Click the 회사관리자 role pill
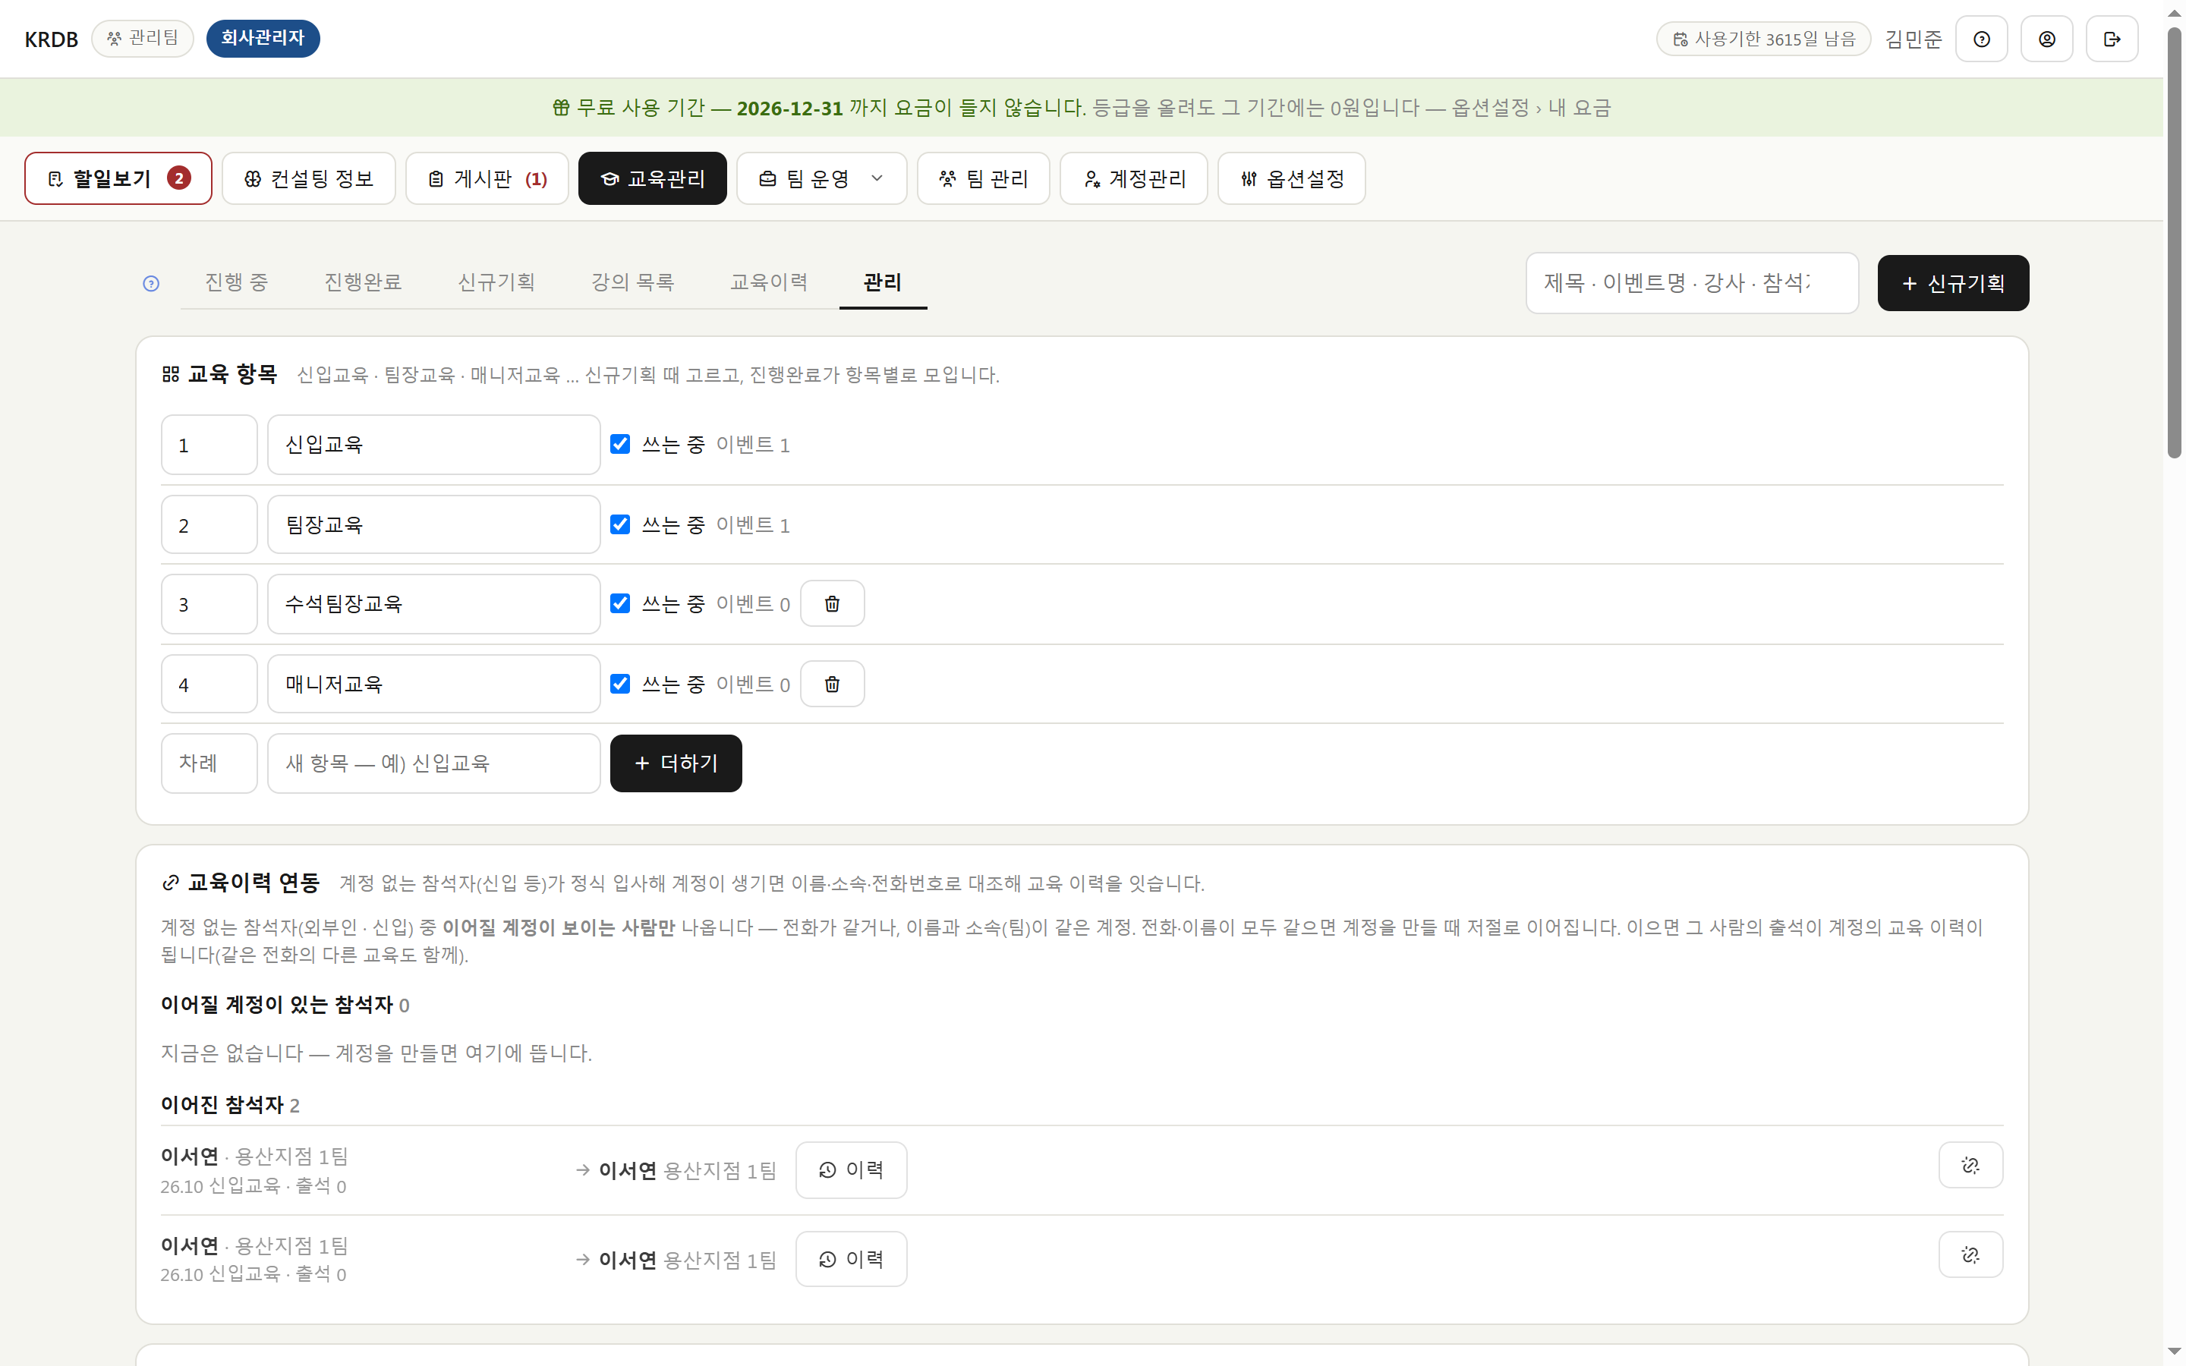2186x1366 pixels. pos(263,38)
